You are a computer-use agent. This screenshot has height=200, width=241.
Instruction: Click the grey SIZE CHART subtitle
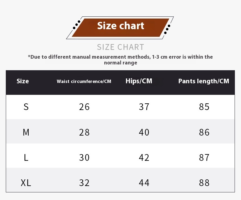click(120, 47)
